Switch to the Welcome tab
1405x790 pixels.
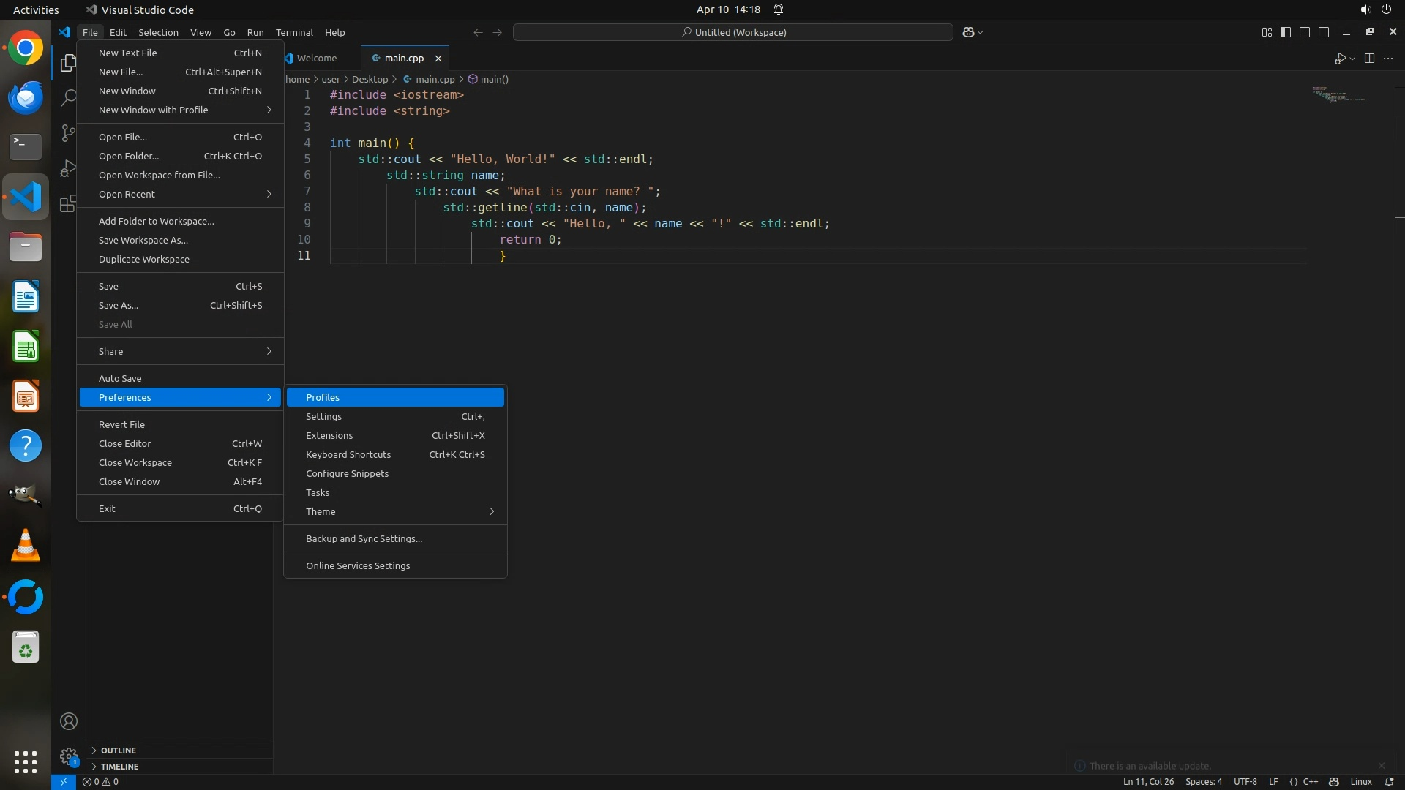coord(316,59)
